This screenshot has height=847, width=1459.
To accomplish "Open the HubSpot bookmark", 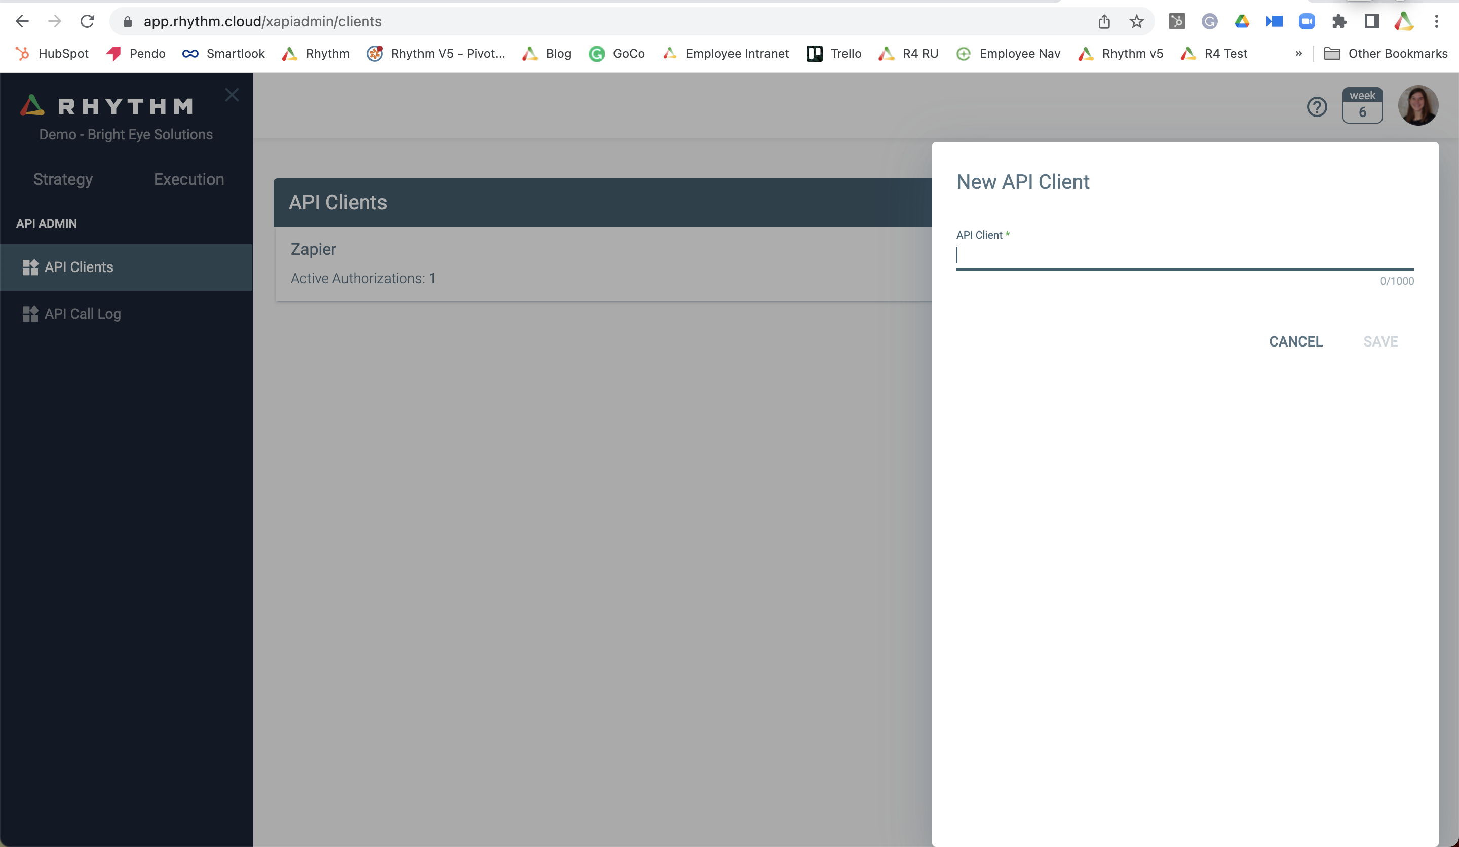I will coord(52,53).
